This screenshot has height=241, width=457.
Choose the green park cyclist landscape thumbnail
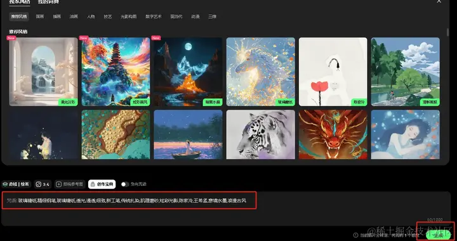406,72
